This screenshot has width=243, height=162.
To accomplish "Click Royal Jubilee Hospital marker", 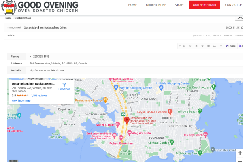I will tap(170, 111).
